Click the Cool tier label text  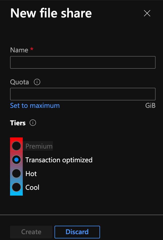click(x=32, y=187)
